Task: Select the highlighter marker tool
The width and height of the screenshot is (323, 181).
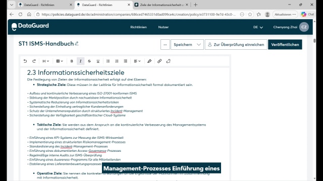Action: point(149,61)
